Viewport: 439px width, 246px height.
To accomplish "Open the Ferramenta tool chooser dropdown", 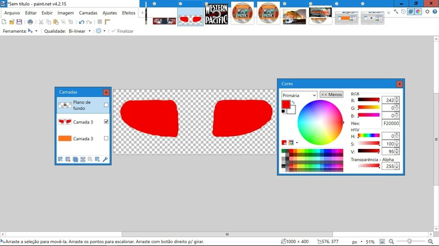I will coord(32,31).
